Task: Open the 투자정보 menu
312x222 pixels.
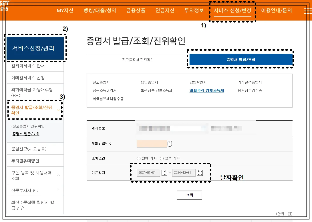Action: tap(194, 10)
